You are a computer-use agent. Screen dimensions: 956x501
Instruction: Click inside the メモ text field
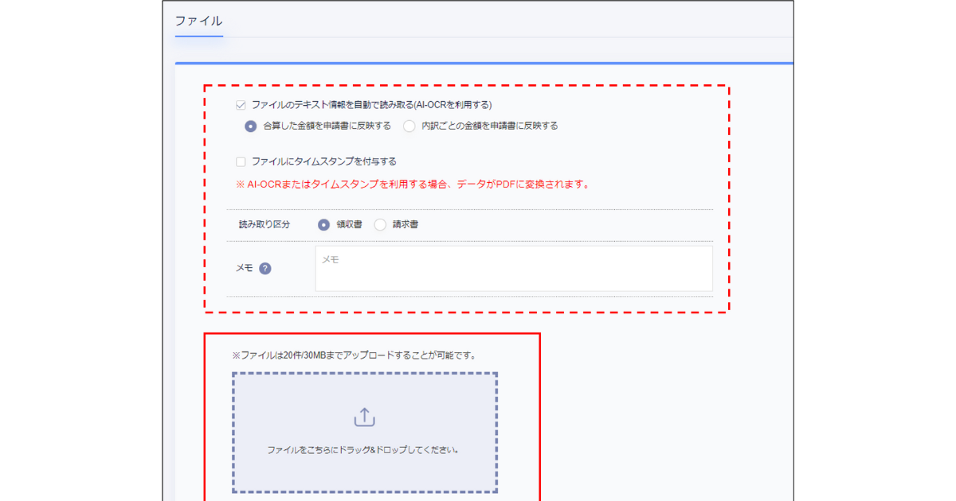click(514, 269)
